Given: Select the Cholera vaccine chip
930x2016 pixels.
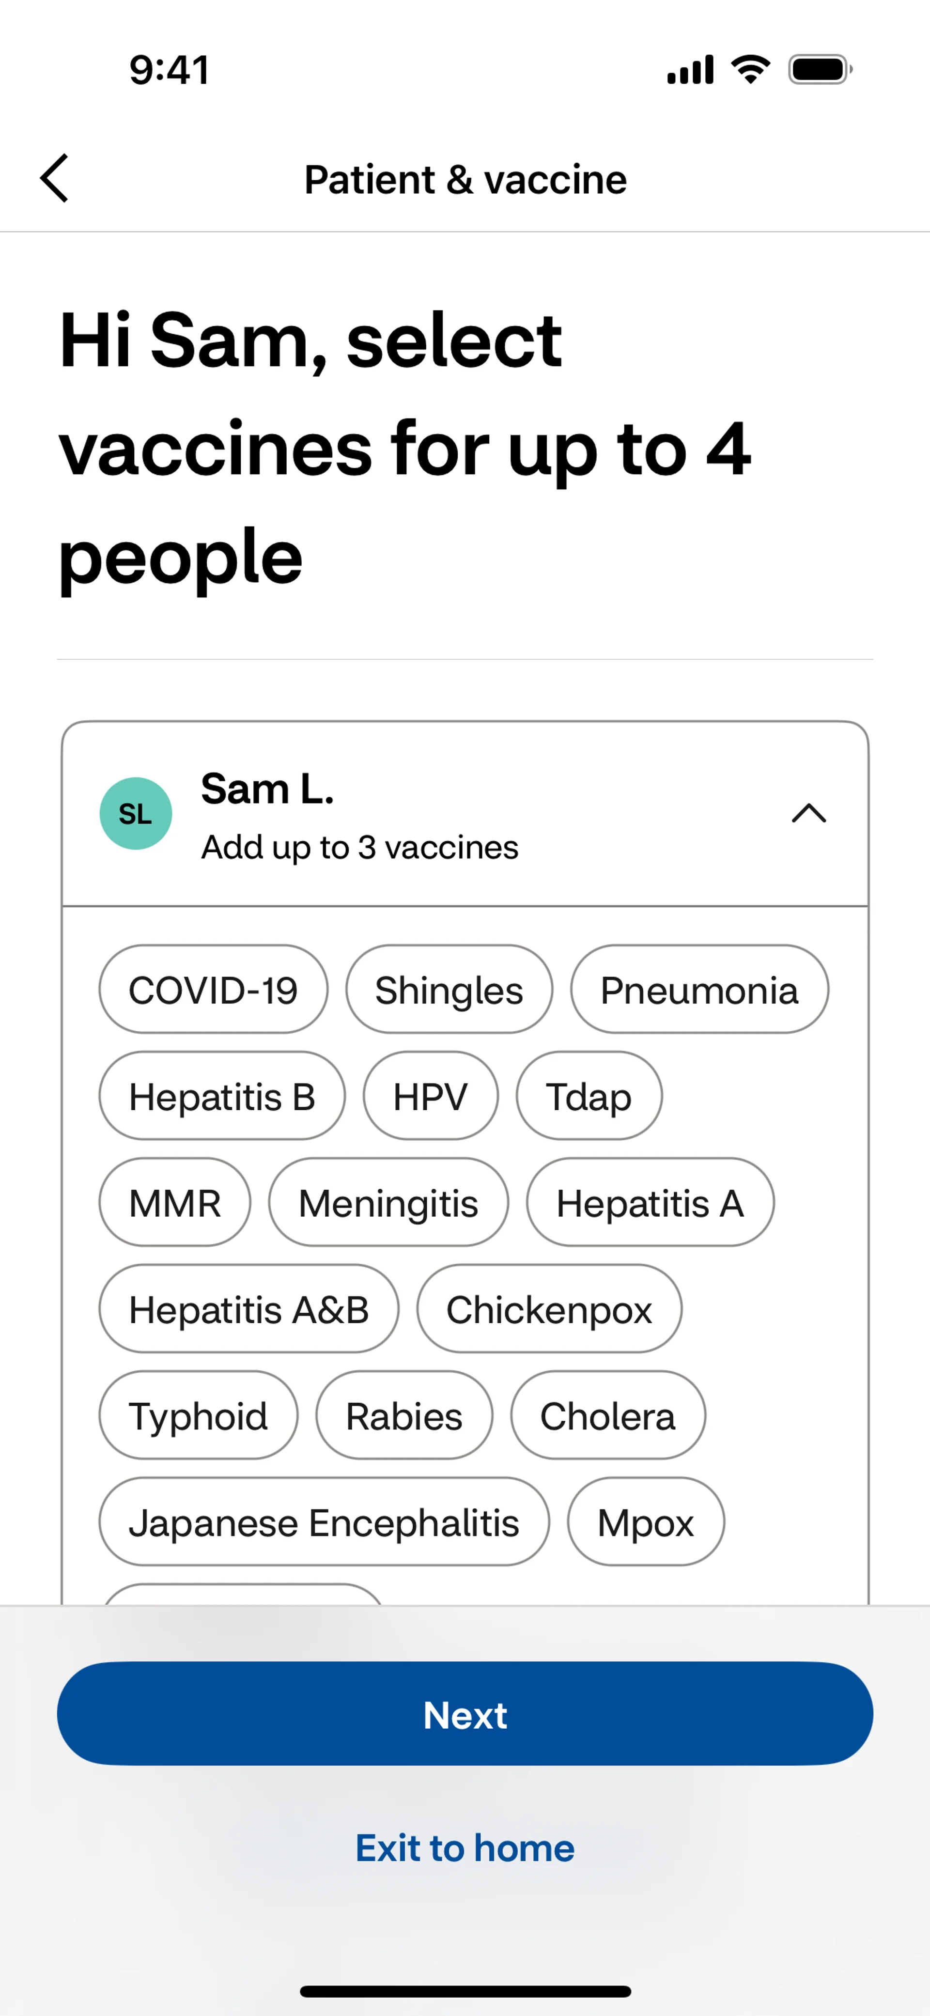Looking at the screenshot, I should tap(607, 1416).
